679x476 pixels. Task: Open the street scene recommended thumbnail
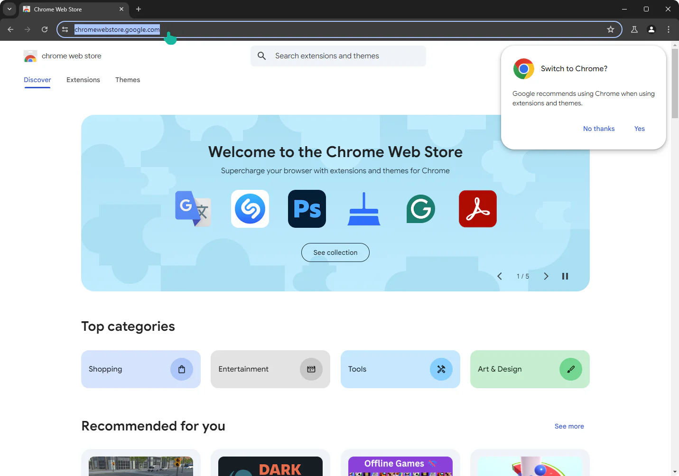pyautogui.click(x=141, y=466)
